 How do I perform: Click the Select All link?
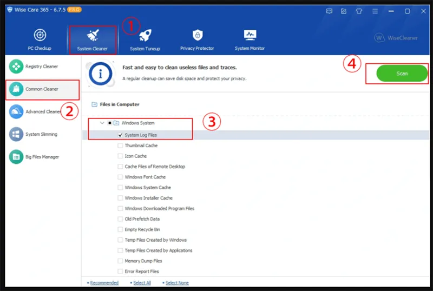click(142, 283)
